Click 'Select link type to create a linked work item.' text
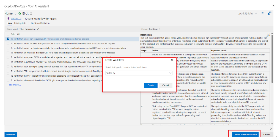 coord(126,67)
